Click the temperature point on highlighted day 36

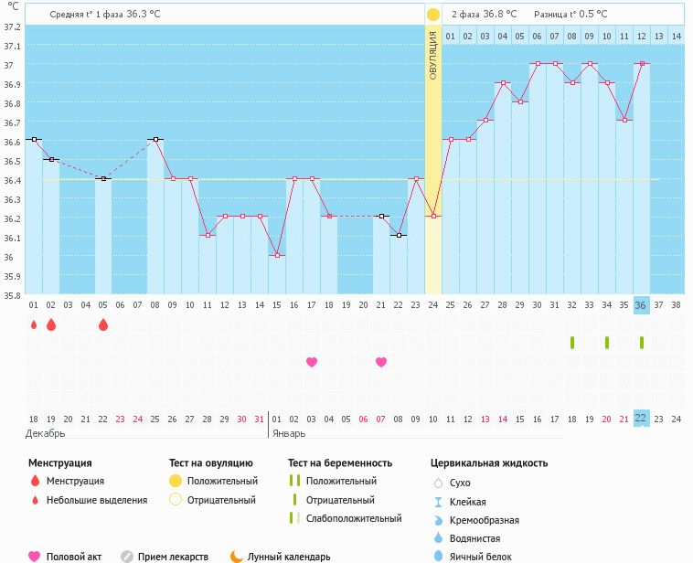point(642,63)
